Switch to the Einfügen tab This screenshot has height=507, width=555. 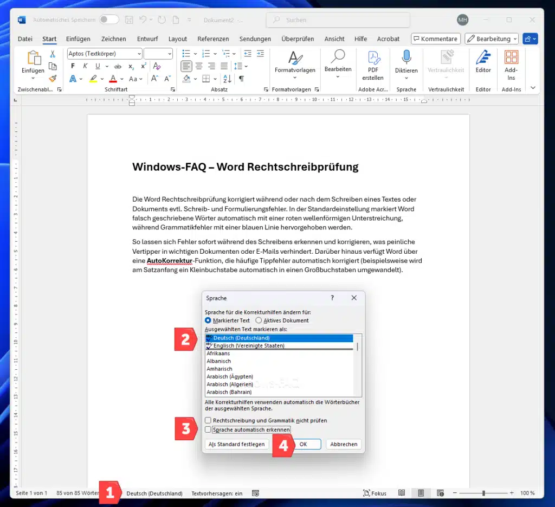click(x=78, y=39)
